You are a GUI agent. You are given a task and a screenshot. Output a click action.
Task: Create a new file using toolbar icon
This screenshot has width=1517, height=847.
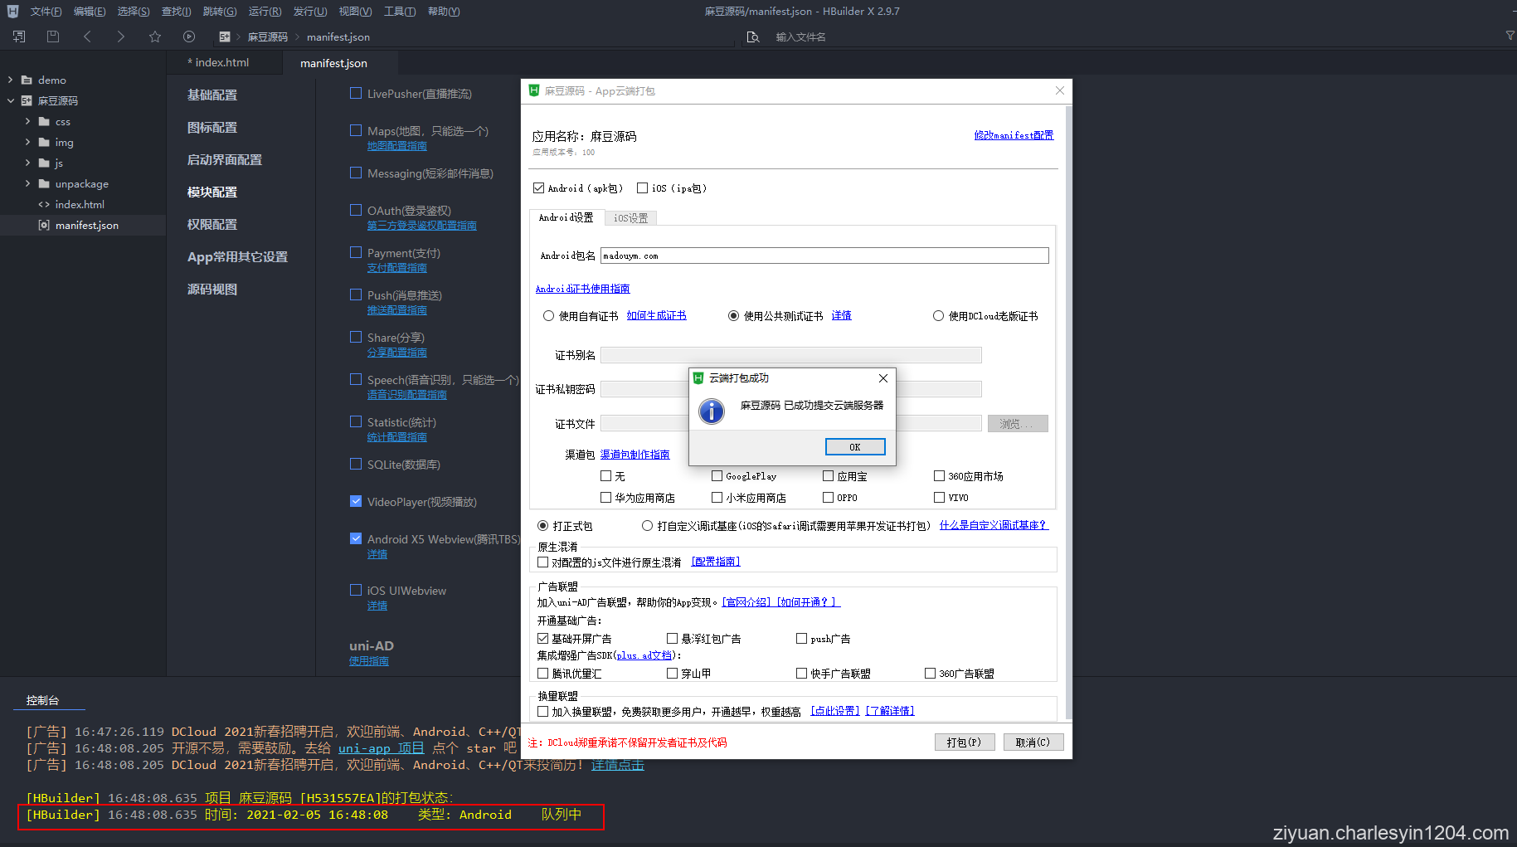click(17, 37)
